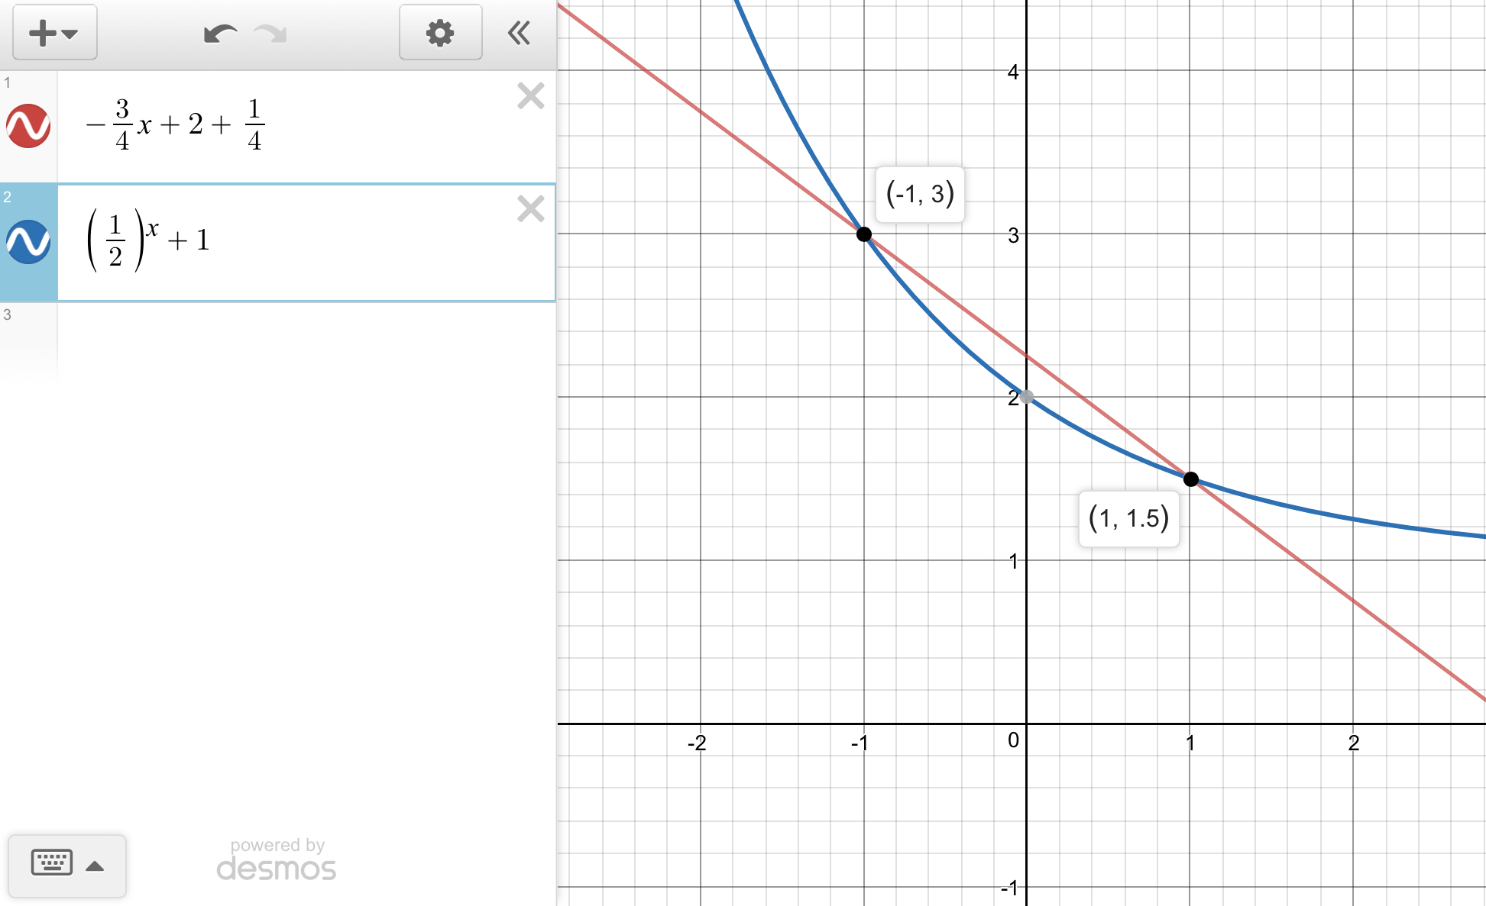The width and height of the screenshot is (1486, 906).
Task: Open the Add Item plus menu
Action: pyautogui.click(x=53, y=33)
